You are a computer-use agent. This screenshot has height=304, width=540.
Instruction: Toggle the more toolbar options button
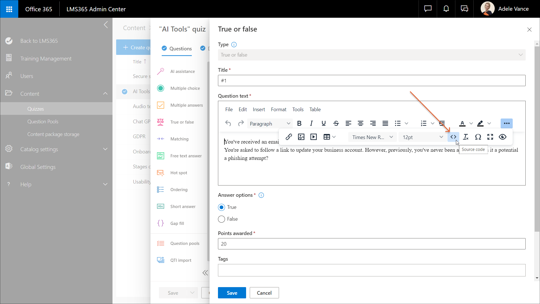point(507,124)
